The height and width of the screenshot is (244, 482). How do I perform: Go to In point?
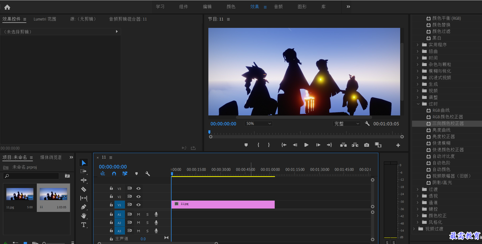pos(284,145)
